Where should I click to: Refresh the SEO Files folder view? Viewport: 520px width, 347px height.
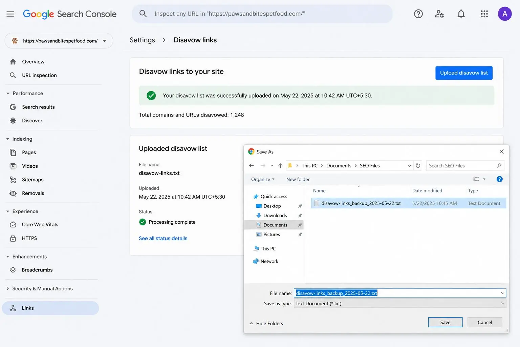tap(418, 166)
